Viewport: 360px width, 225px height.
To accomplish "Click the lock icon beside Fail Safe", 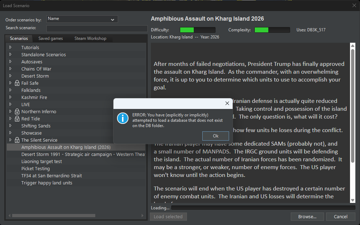I will coord(17,83).
